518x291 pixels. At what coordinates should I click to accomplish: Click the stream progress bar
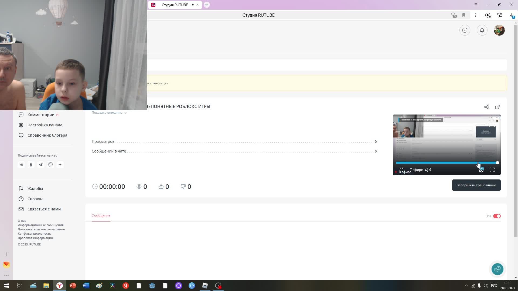click(x=447, y=163)
